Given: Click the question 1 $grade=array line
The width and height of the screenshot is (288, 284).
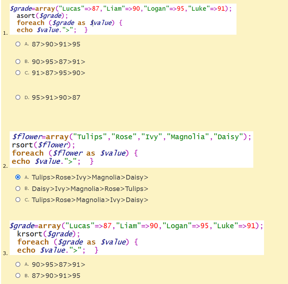Looking at the screenshot, I should (121, 9).
